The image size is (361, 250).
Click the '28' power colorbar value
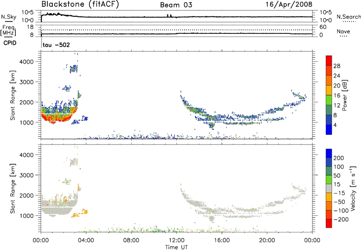pos(337,66)
